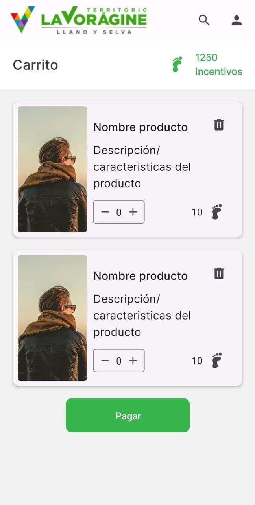This screenshot has width=255, height=505.
Task: Open the second Nombre producto title
Action: coord(140,276)
